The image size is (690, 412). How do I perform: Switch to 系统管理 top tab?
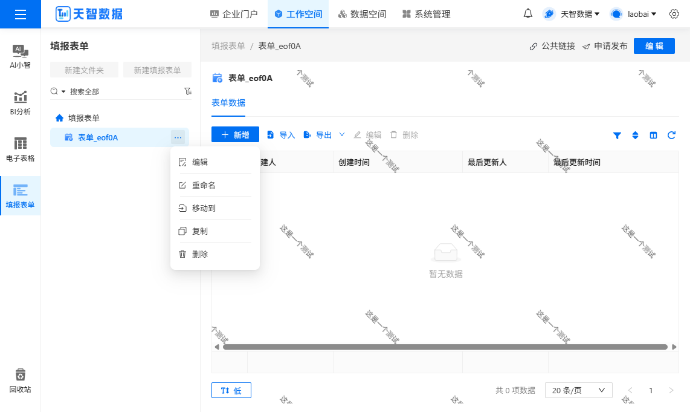point(427,14)
